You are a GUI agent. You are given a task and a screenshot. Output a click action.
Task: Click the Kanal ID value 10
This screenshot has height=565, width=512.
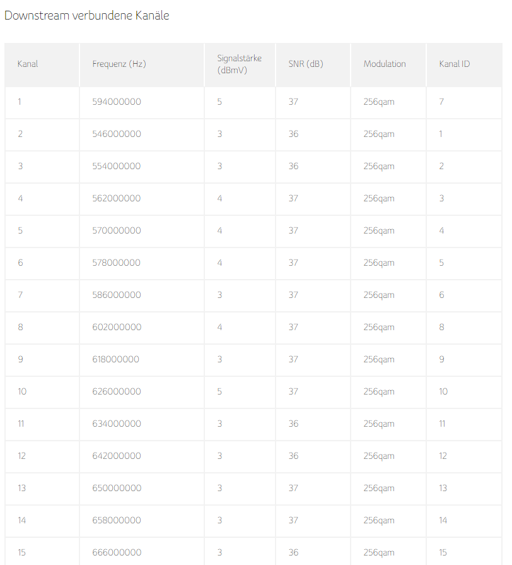point(443,391)
